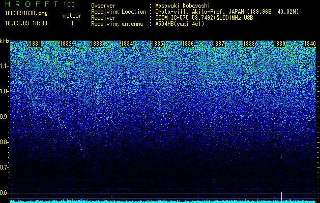Click the observer name Masayuki Kobayashi
The image size is (320, 203).
pos(183,6)
